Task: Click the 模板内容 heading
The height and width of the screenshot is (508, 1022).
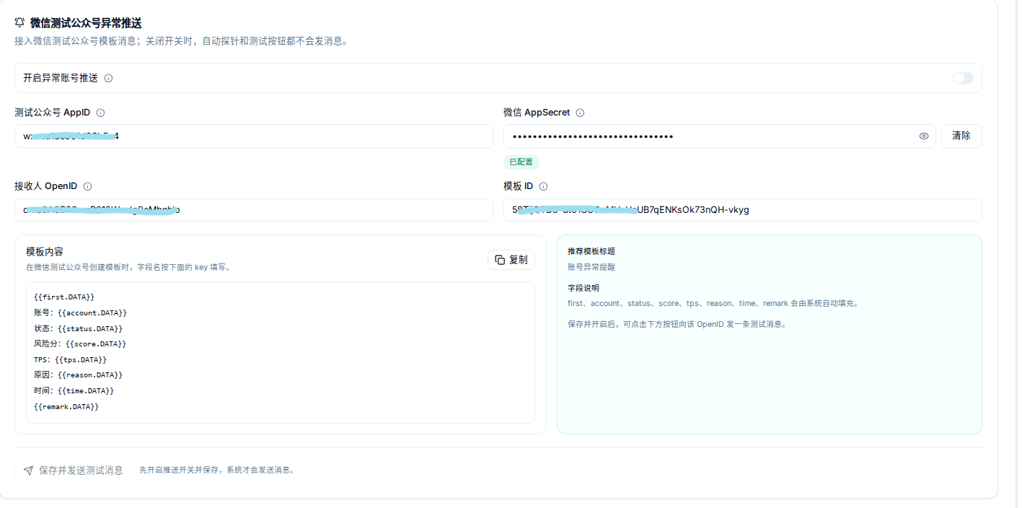Action: [45, 251]
